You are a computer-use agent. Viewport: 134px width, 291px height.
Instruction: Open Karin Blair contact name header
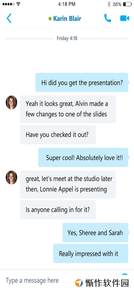tap(67, 19)
